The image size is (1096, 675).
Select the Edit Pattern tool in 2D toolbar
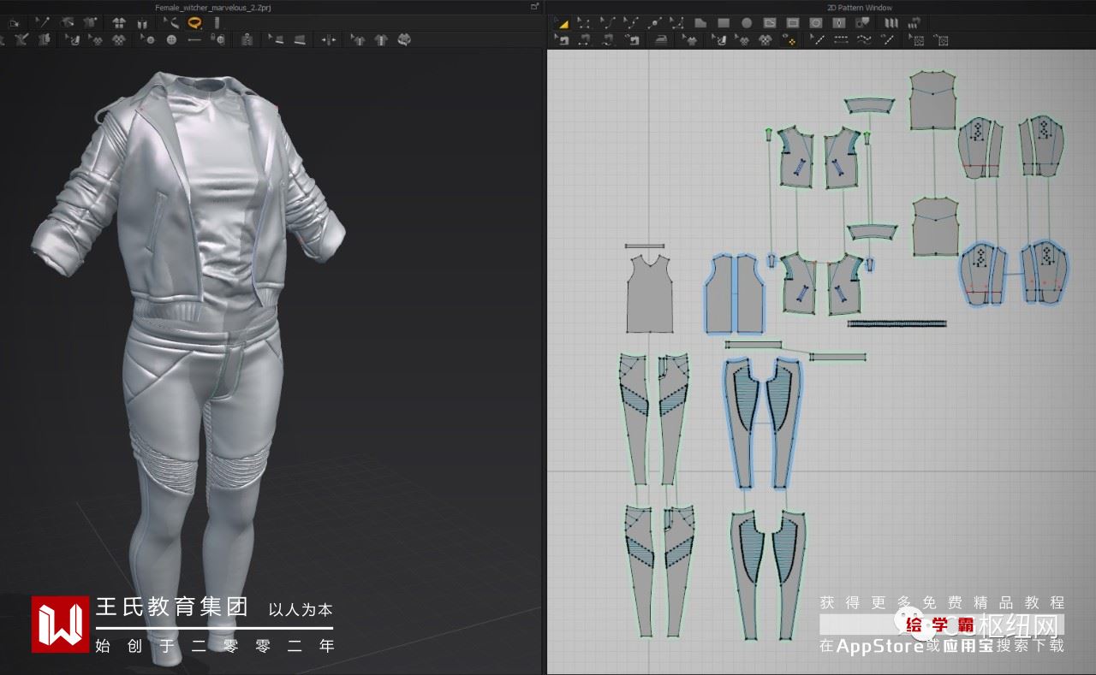(x=586, y=23)
